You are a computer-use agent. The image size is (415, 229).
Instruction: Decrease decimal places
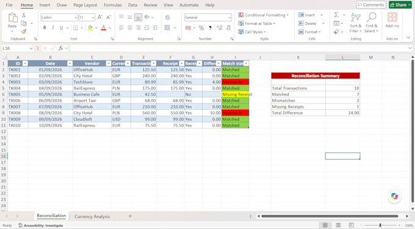click(x=228, y=28)
